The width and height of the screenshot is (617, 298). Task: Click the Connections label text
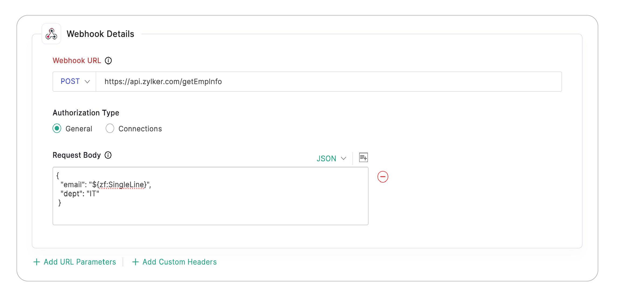point(140,129)
